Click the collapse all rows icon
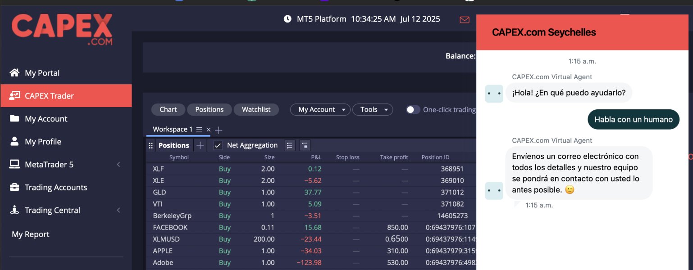Screen dimensions: 693x270 click(x=305, y=145)
